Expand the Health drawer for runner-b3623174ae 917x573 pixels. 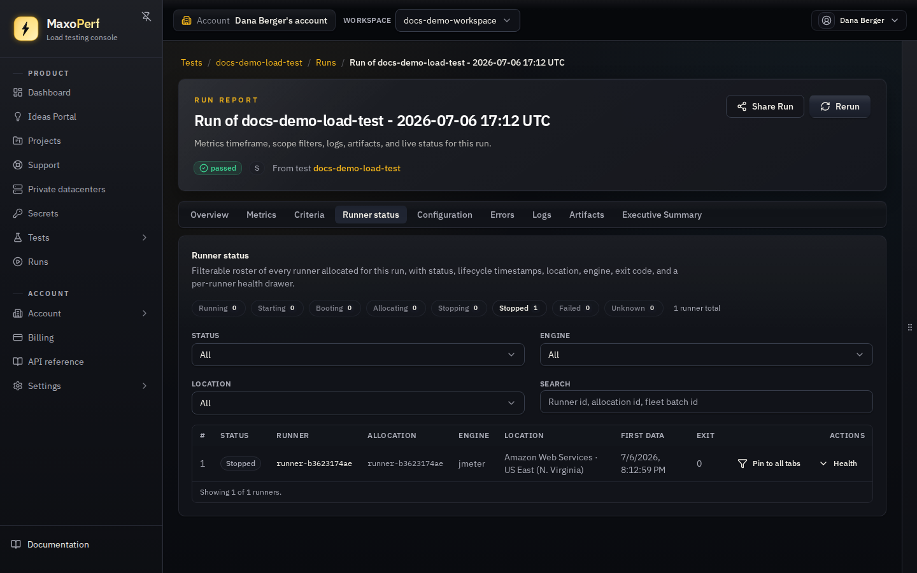point(838,463)
